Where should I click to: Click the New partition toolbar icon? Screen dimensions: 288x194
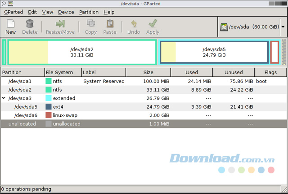coord(10,24)
